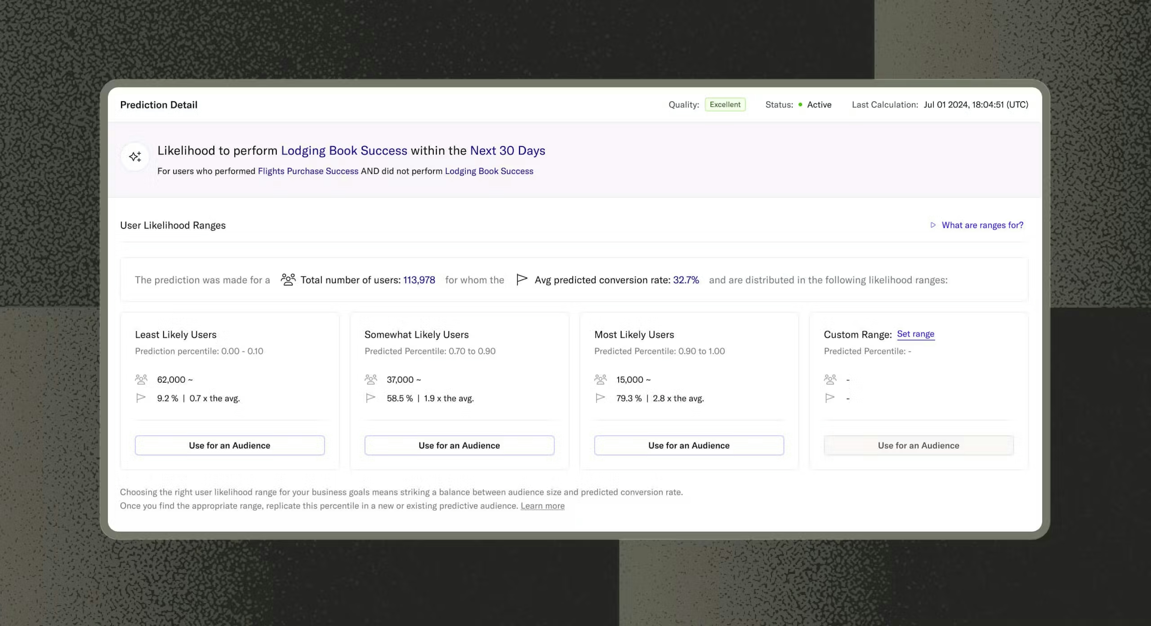Screen dimensions: 1151x626
Task: Click the flag icon in Most Likely Users card
Action: [600, 398]
